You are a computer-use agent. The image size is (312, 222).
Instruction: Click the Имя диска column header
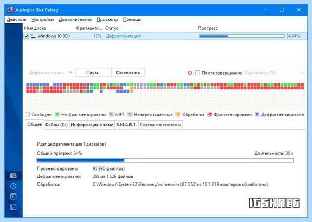point(35,28)
